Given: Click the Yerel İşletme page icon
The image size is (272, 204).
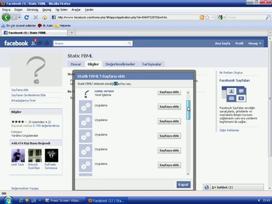Looking at the screenshot, I should pos(86,94).
